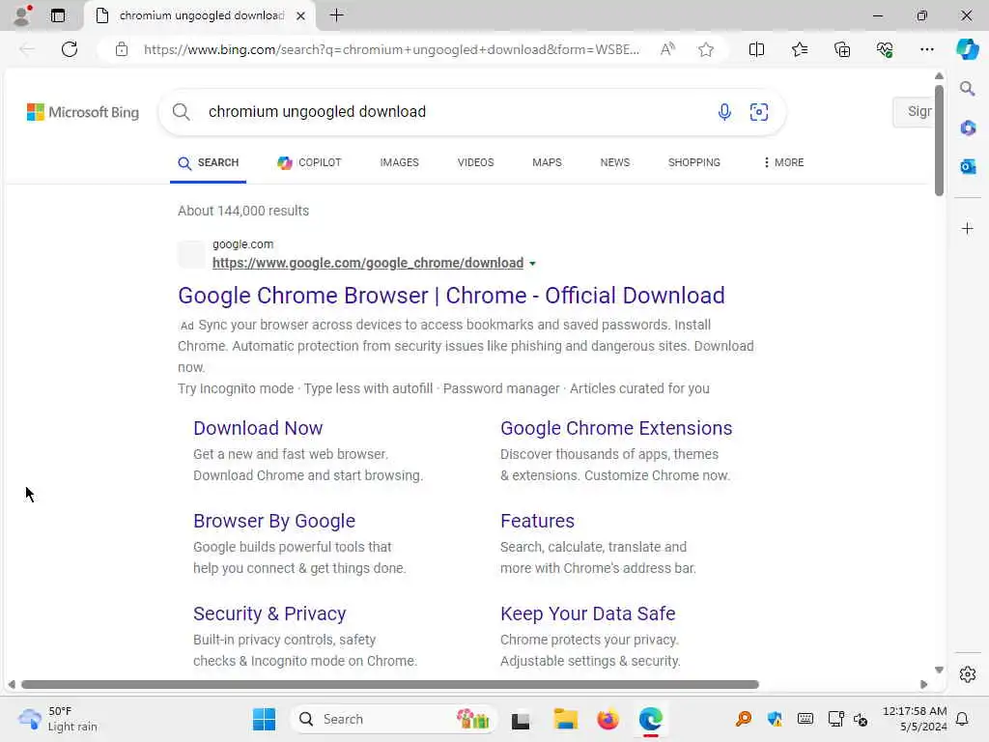The width and height of the screenshot is (989, 742).
Task: Open the tab actions menu icon
Action: [57, 15]
